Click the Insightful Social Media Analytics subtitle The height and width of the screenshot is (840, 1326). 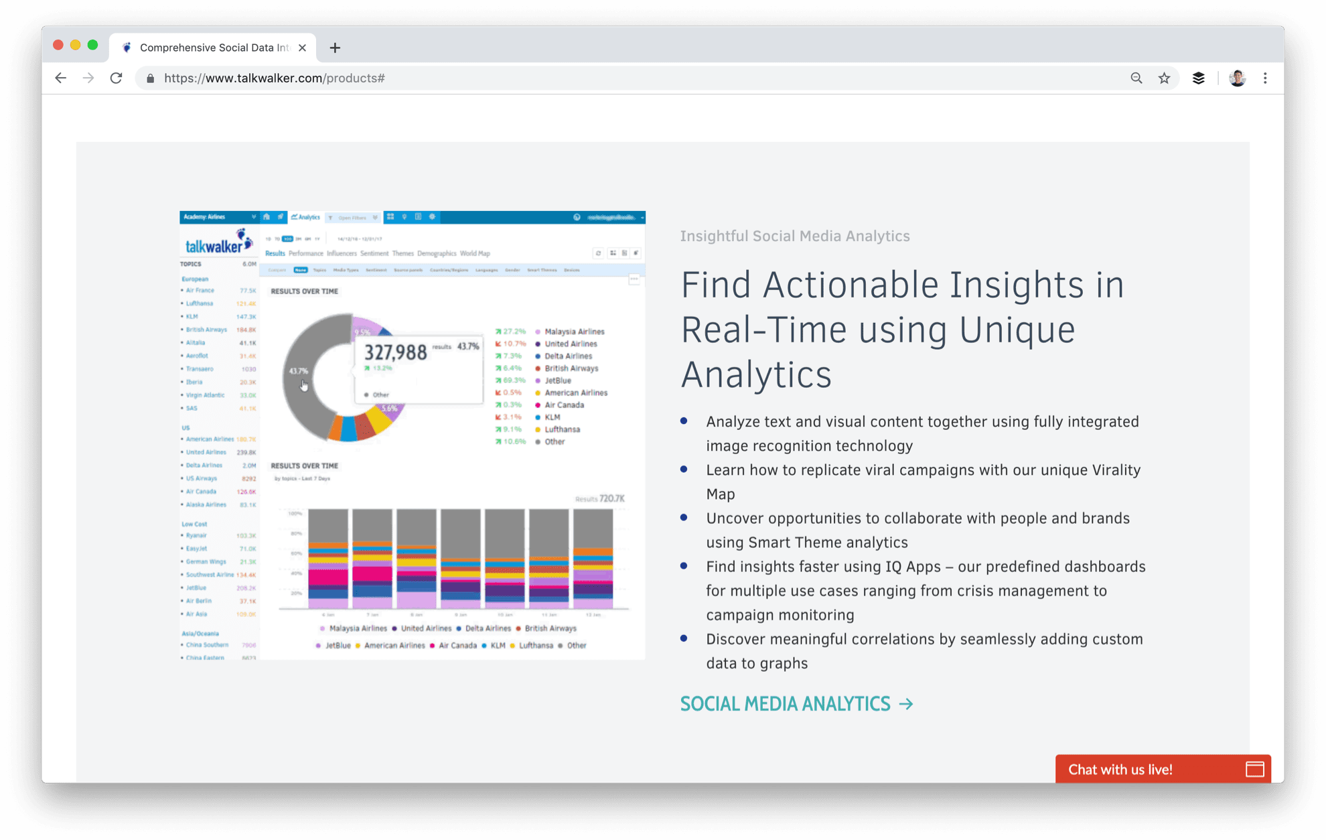pos(795,236)
